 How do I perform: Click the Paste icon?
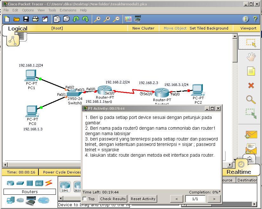click(x=66, y=19)
